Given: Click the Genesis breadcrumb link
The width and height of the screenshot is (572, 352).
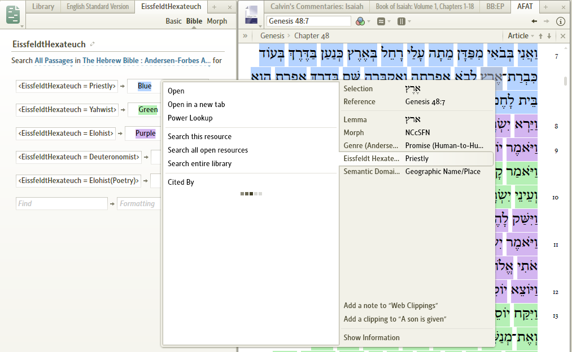Looking at the screenshot, I should 272,35.
